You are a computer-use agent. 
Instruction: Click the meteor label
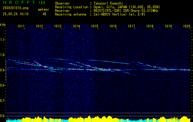pos(44,9)
